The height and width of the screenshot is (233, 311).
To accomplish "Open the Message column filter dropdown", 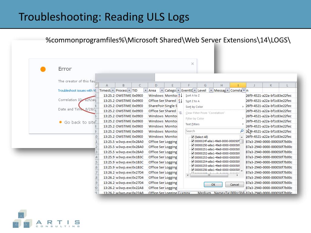I will pyautogui.click(x=227, y=90).
